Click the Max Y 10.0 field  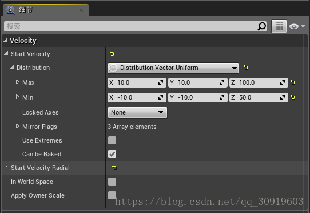coord(198,82)
